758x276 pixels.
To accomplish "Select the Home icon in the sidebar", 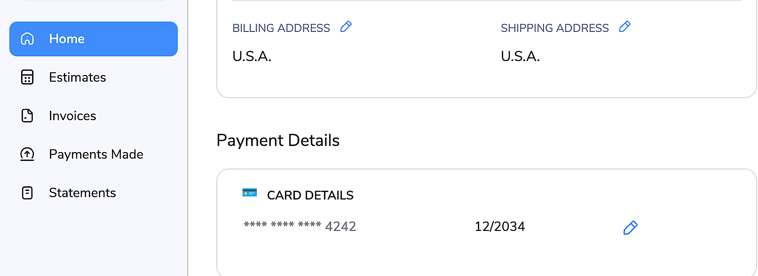I will coord(27,39).
